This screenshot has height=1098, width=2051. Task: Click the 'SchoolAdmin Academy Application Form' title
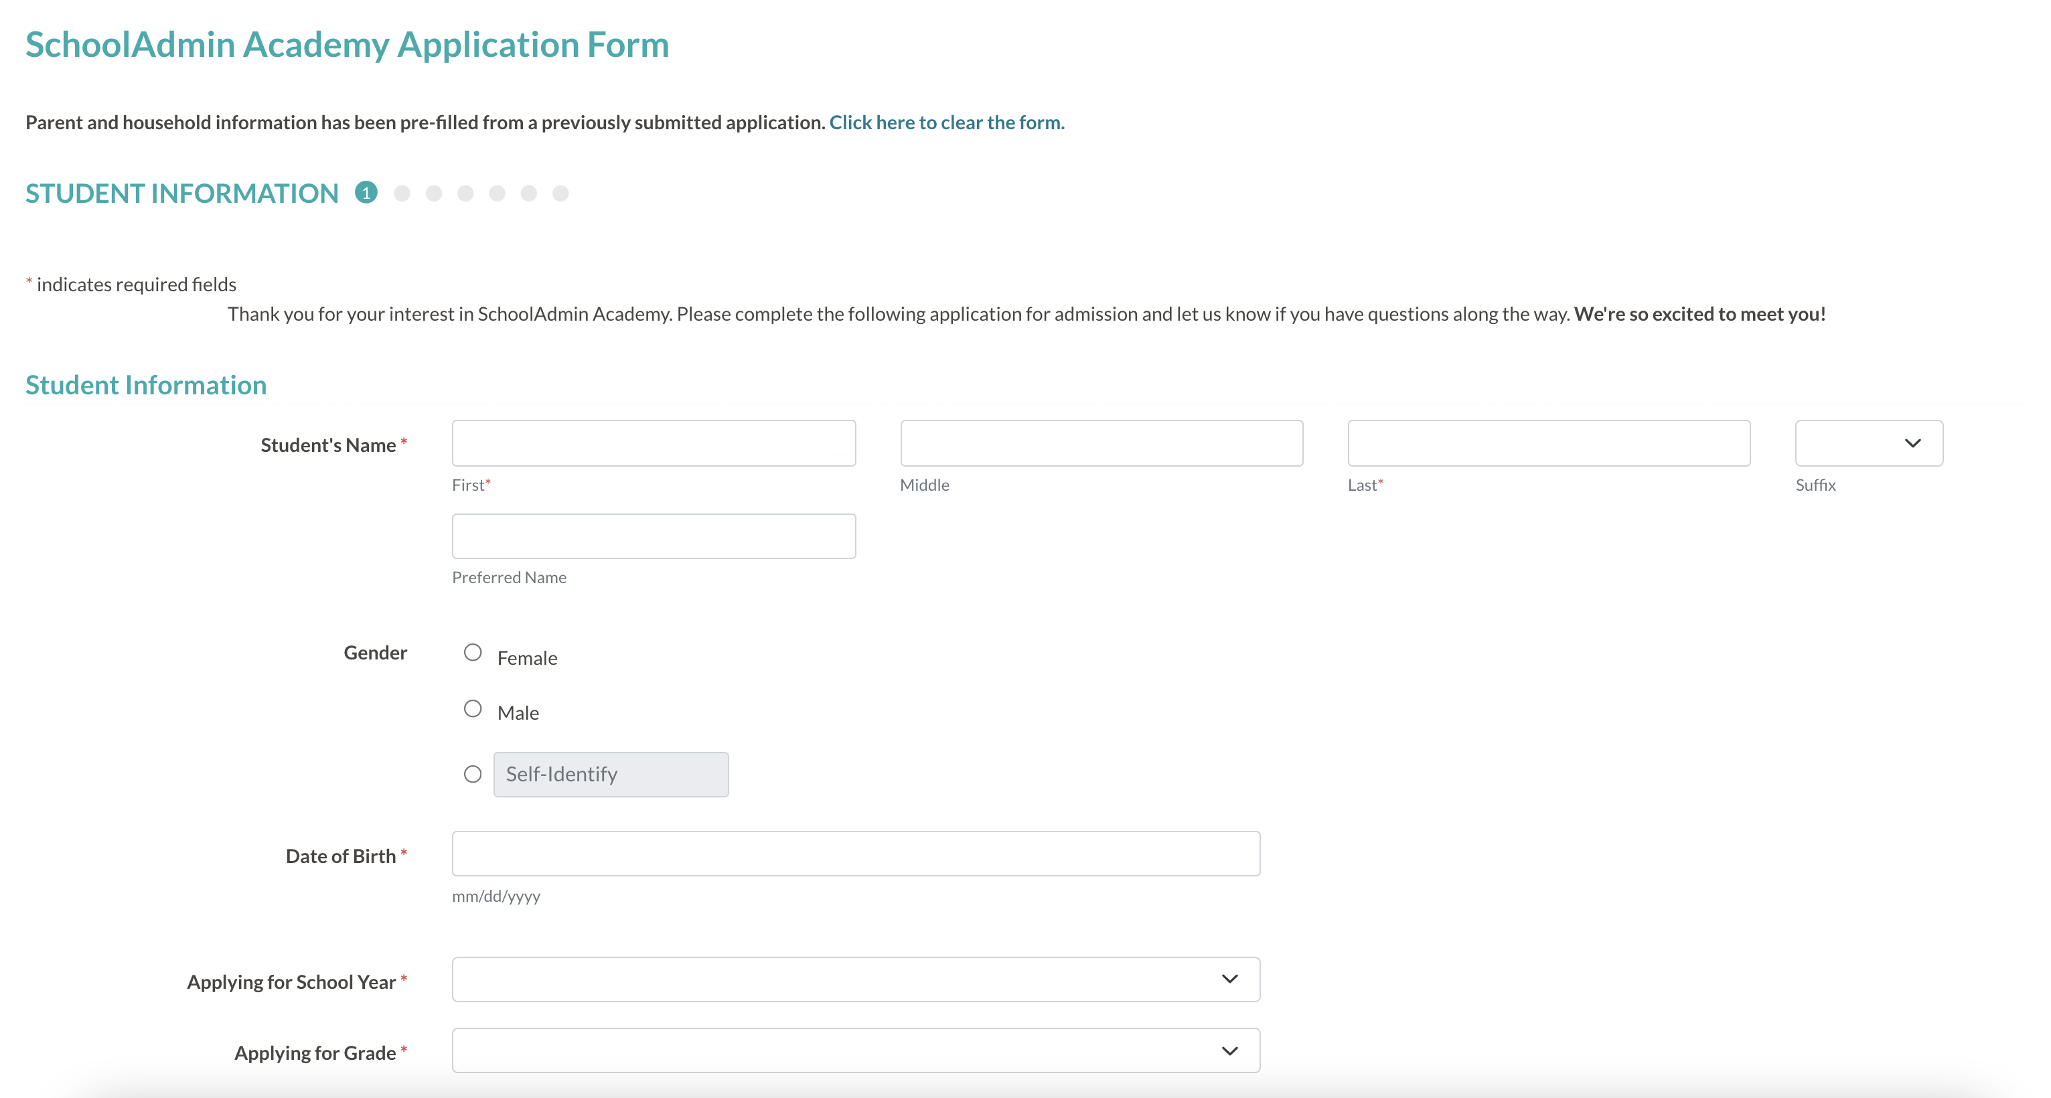point(347,45)
